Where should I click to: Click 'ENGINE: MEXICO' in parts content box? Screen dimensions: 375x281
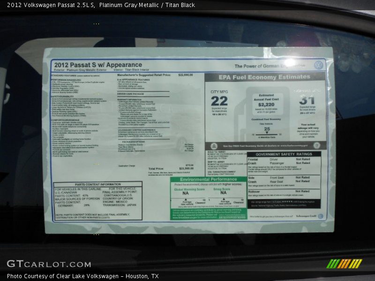coord(115,202)
